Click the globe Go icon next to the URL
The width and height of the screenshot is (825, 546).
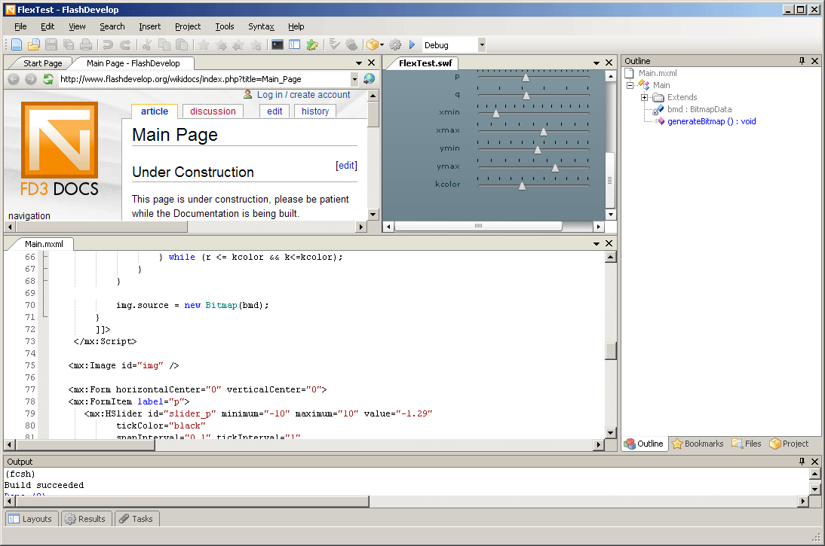point(370,79)
